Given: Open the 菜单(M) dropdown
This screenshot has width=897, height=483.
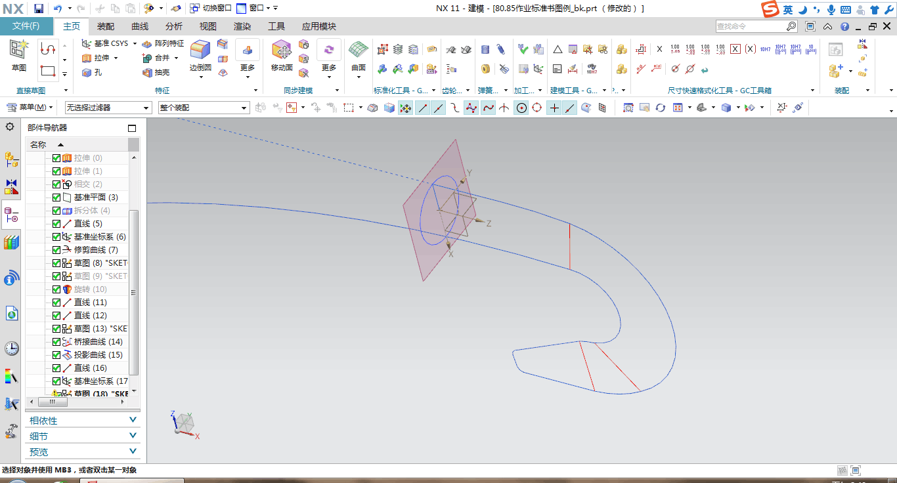Looking at the screenshot, I should point(30,108).
